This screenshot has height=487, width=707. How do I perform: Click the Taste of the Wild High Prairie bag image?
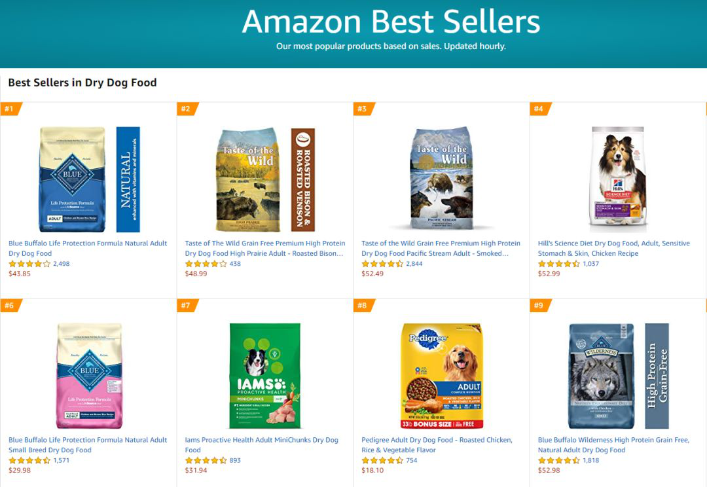click(x=247, y=179)
